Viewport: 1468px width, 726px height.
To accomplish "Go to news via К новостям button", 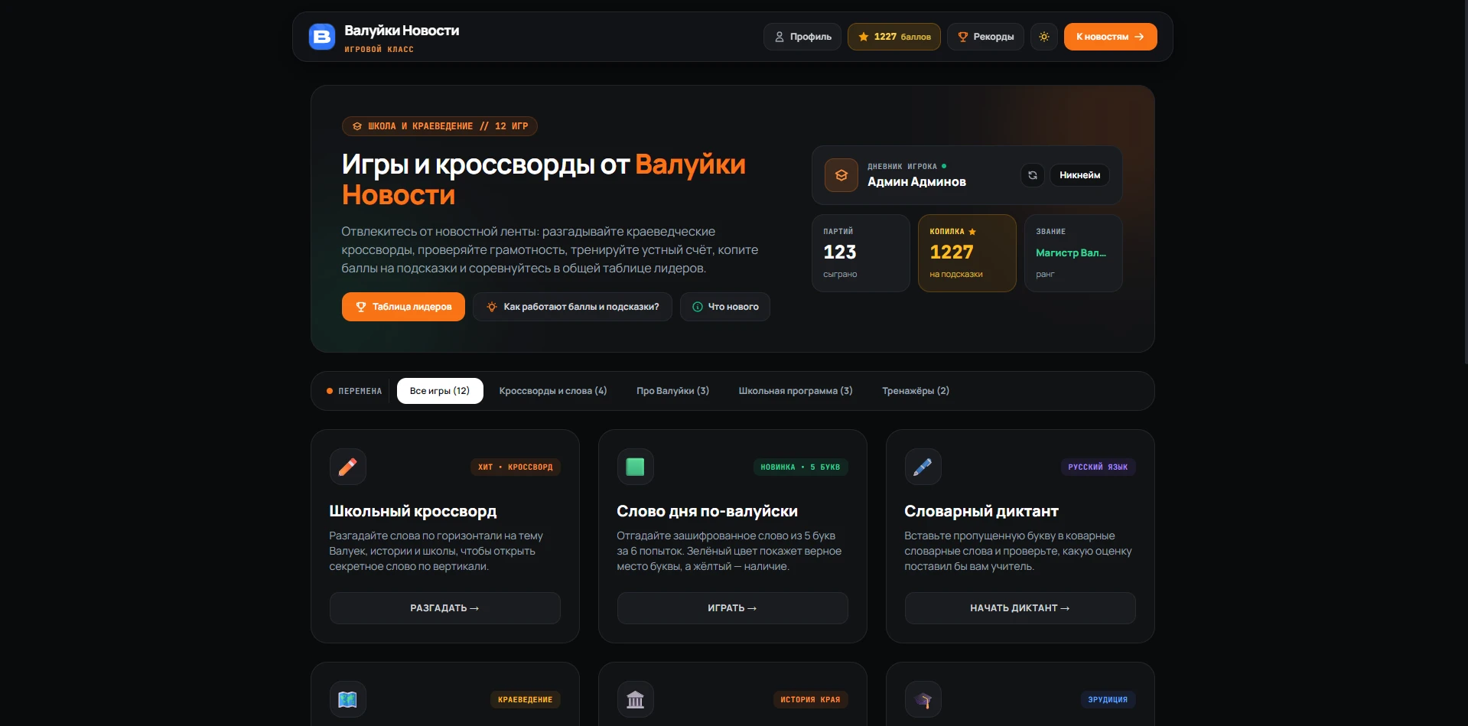I will coord(1110,37).
